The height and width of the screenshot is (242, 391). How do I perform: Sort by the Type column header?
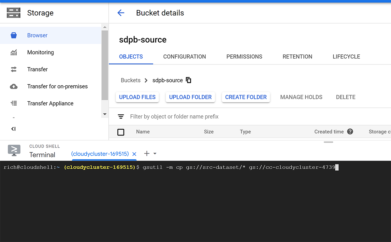[x=245, y=132]
